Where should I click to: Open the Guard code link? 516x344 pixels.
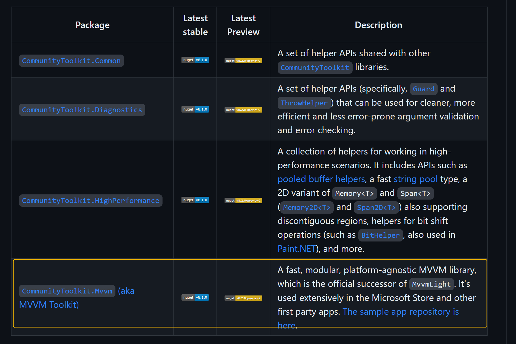coord(424,89)
